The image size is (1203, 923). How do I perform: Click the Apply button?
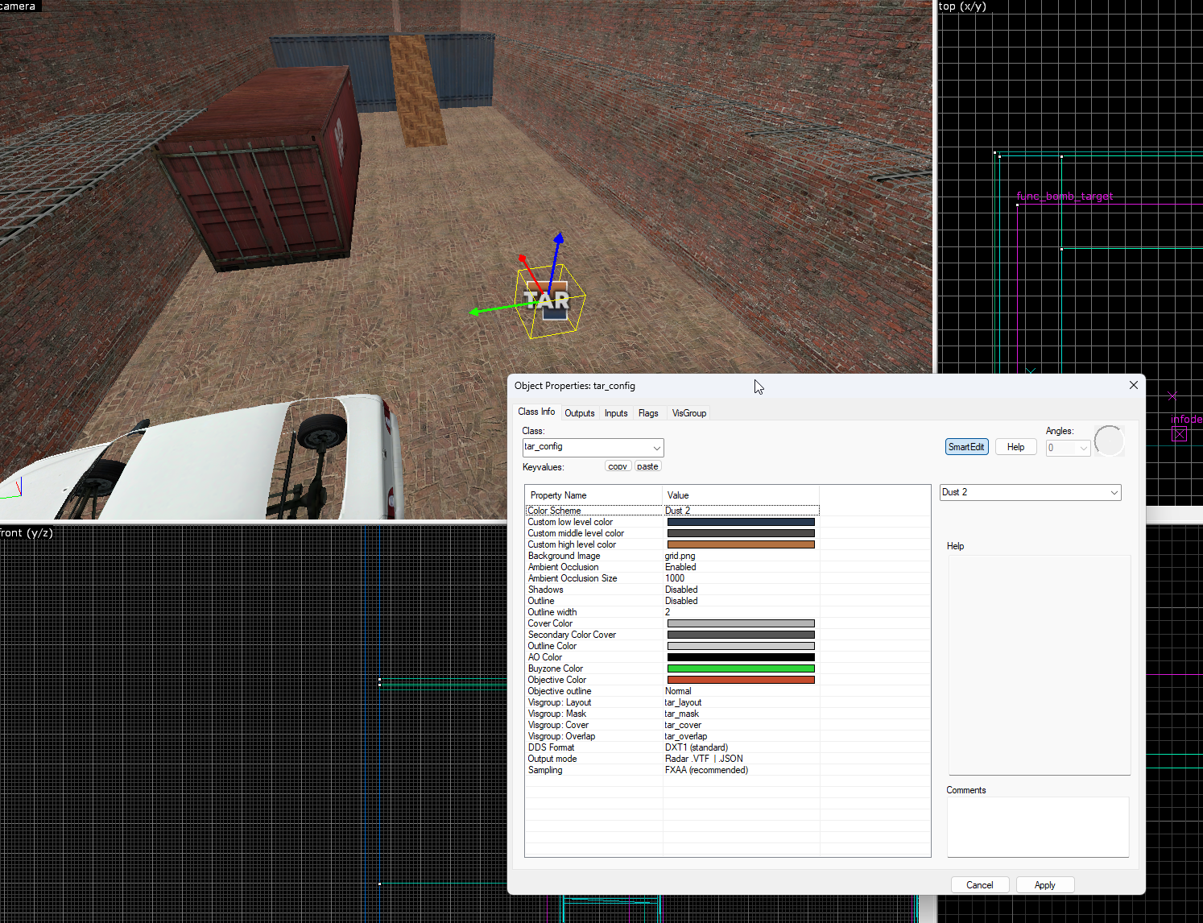point(1045,884)
